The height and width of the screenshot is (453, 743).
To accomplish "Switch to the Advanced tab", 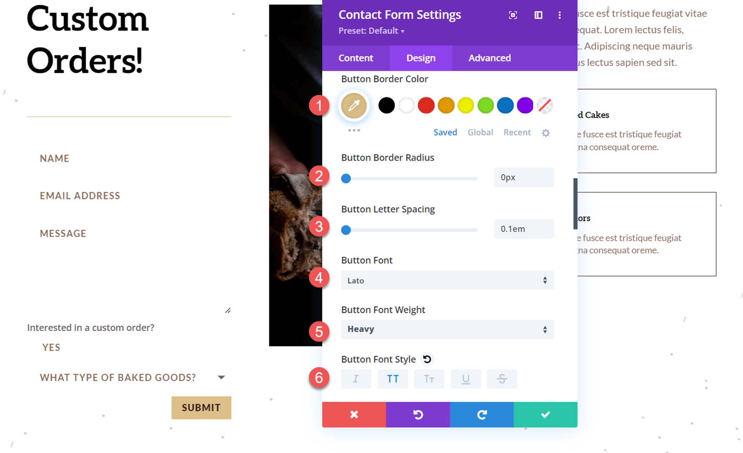I will [490, 58].
